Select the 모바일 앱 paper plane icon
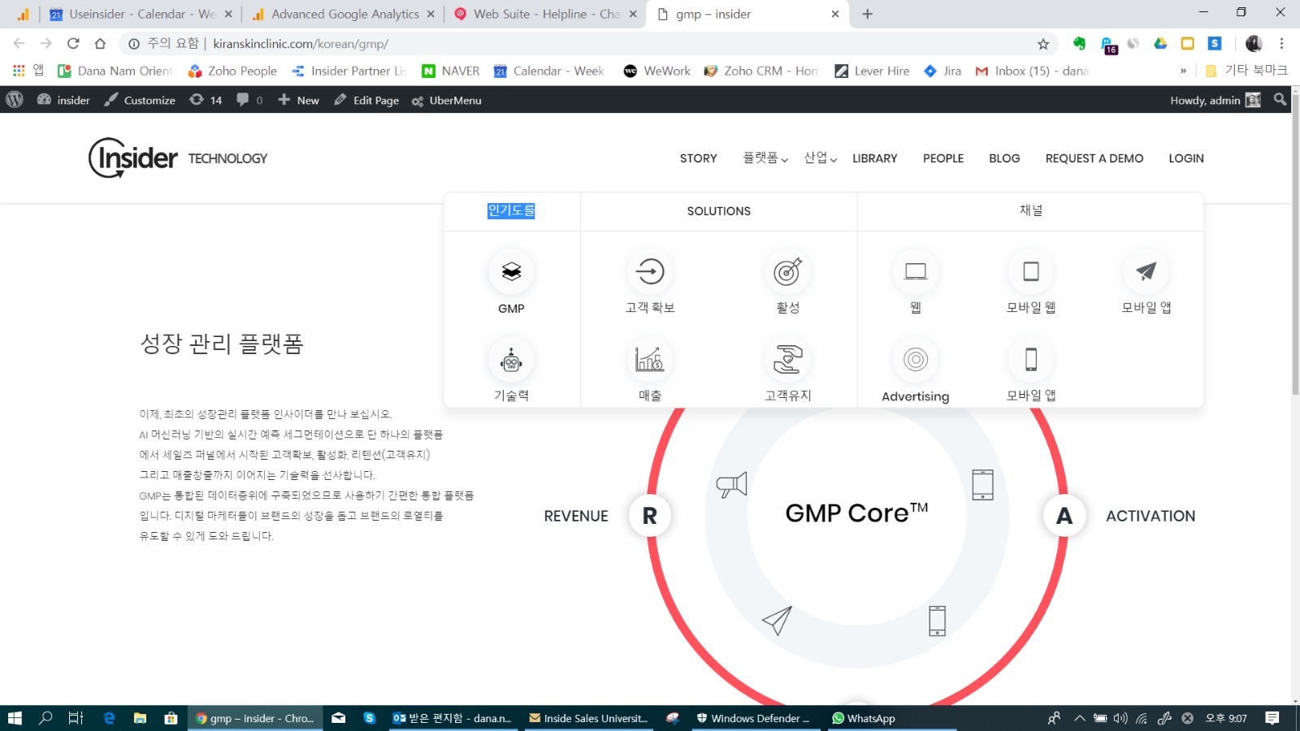 1146,271
